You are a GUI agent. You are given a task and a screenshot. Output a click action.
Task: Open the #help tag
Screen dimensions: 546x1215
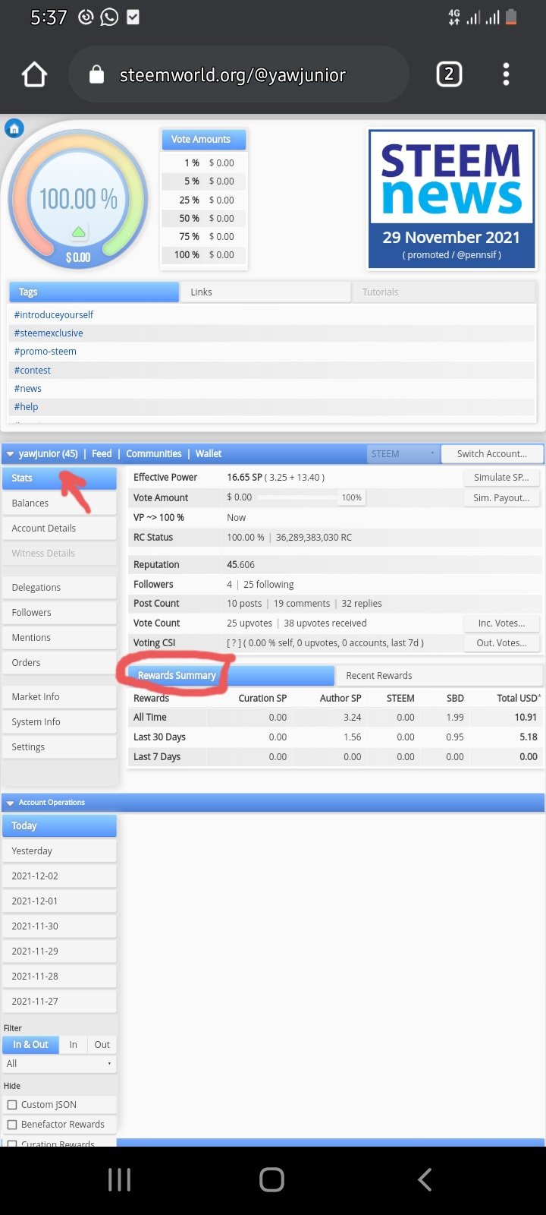pos(26,406)
